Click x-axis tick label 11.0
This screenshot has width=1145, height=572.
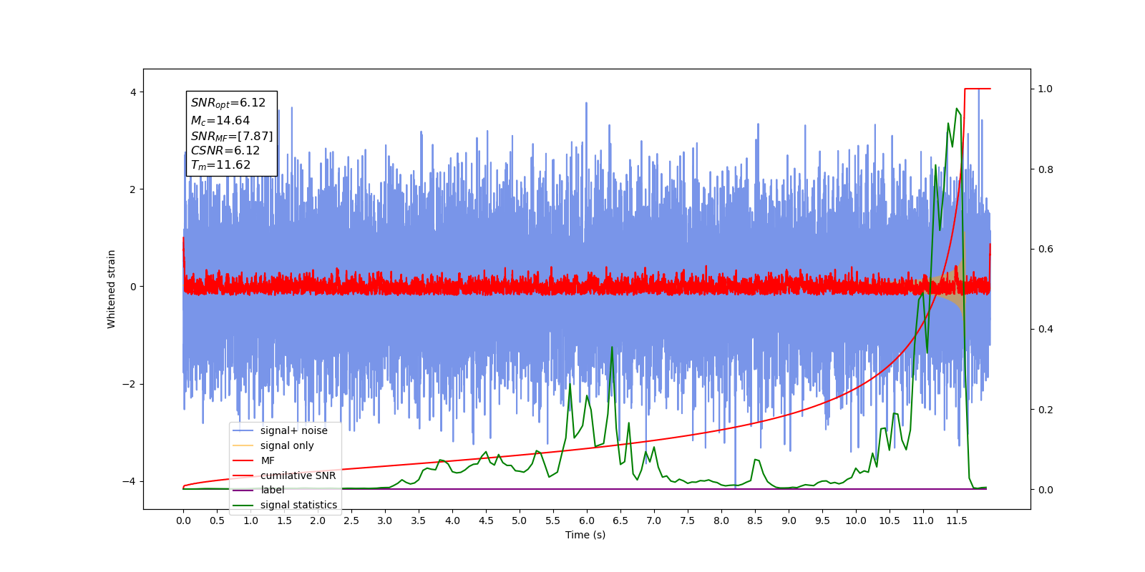click(x=923, y=521)
